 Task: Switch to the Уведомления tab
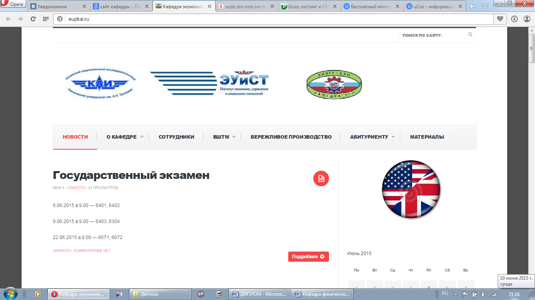(58, 7)
